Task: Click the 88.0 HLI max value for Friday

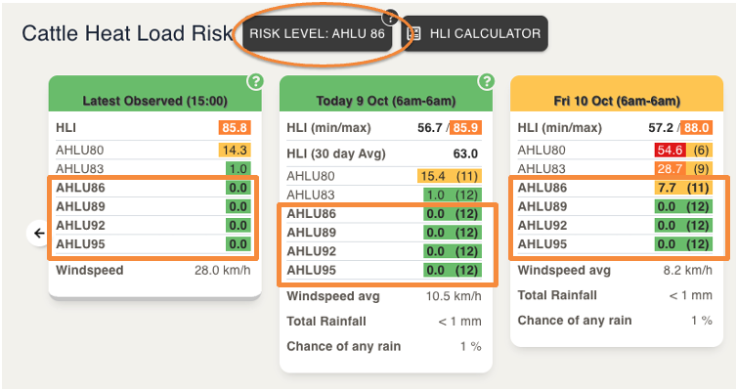Action: tap(697, 127)
